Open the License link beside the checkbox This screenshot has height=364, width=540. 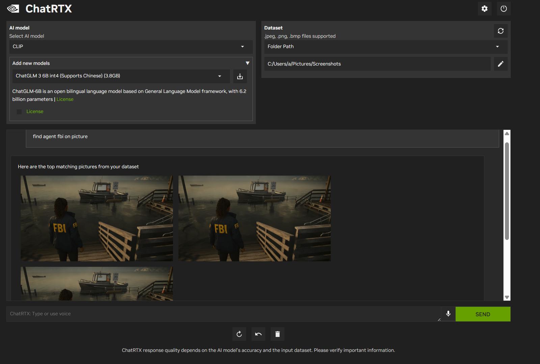35,112
